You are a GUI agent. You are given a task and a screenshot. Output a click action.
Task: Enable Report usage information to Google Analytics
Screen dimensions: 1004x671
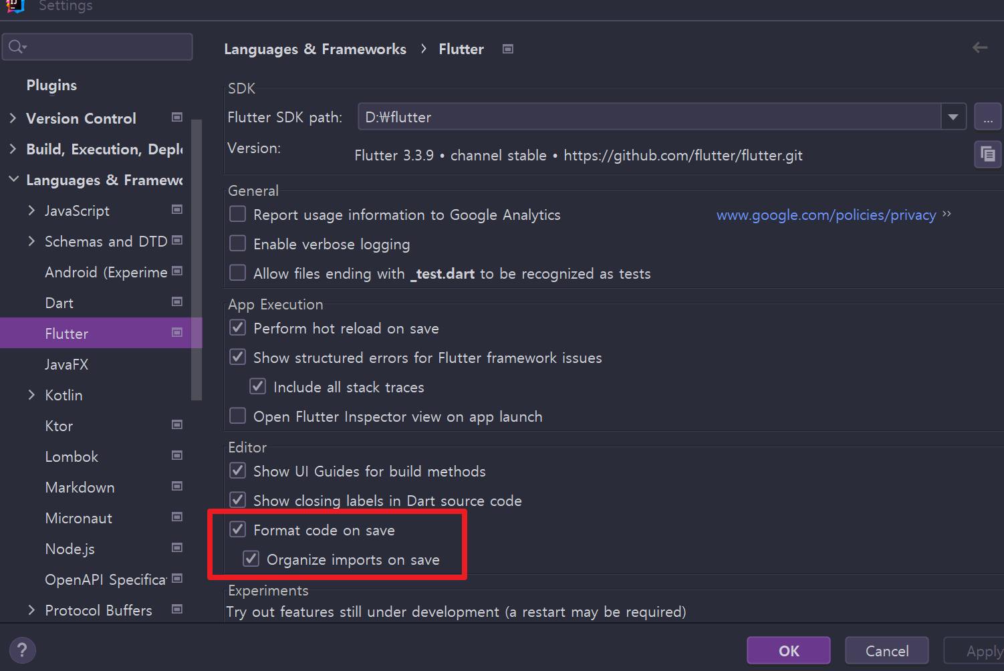[x=237, y=214]
